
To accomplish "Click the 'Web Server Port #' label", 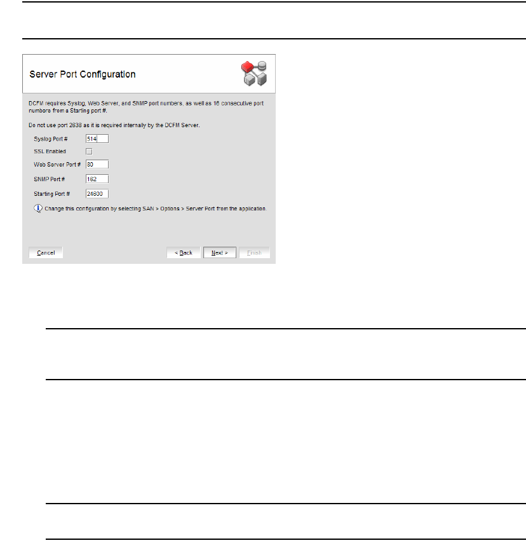I will click(x=57, y=165).
